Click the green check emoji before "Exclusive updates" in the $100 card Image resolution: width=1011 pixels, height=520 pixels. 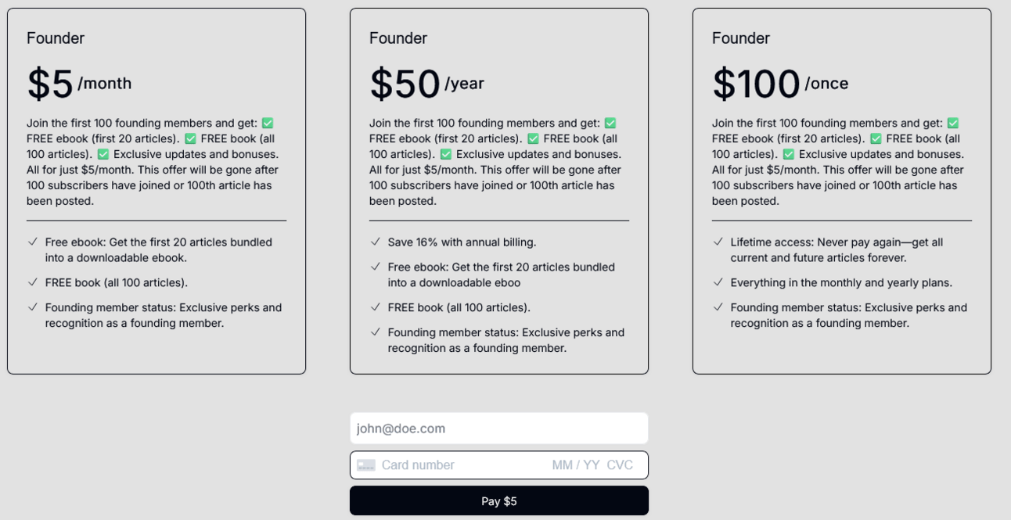[x=789, y=155]
